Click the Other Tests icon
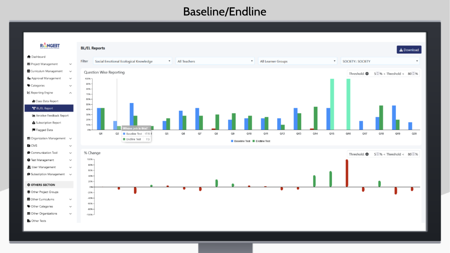 pyautogui.click(x=29, y=221)
